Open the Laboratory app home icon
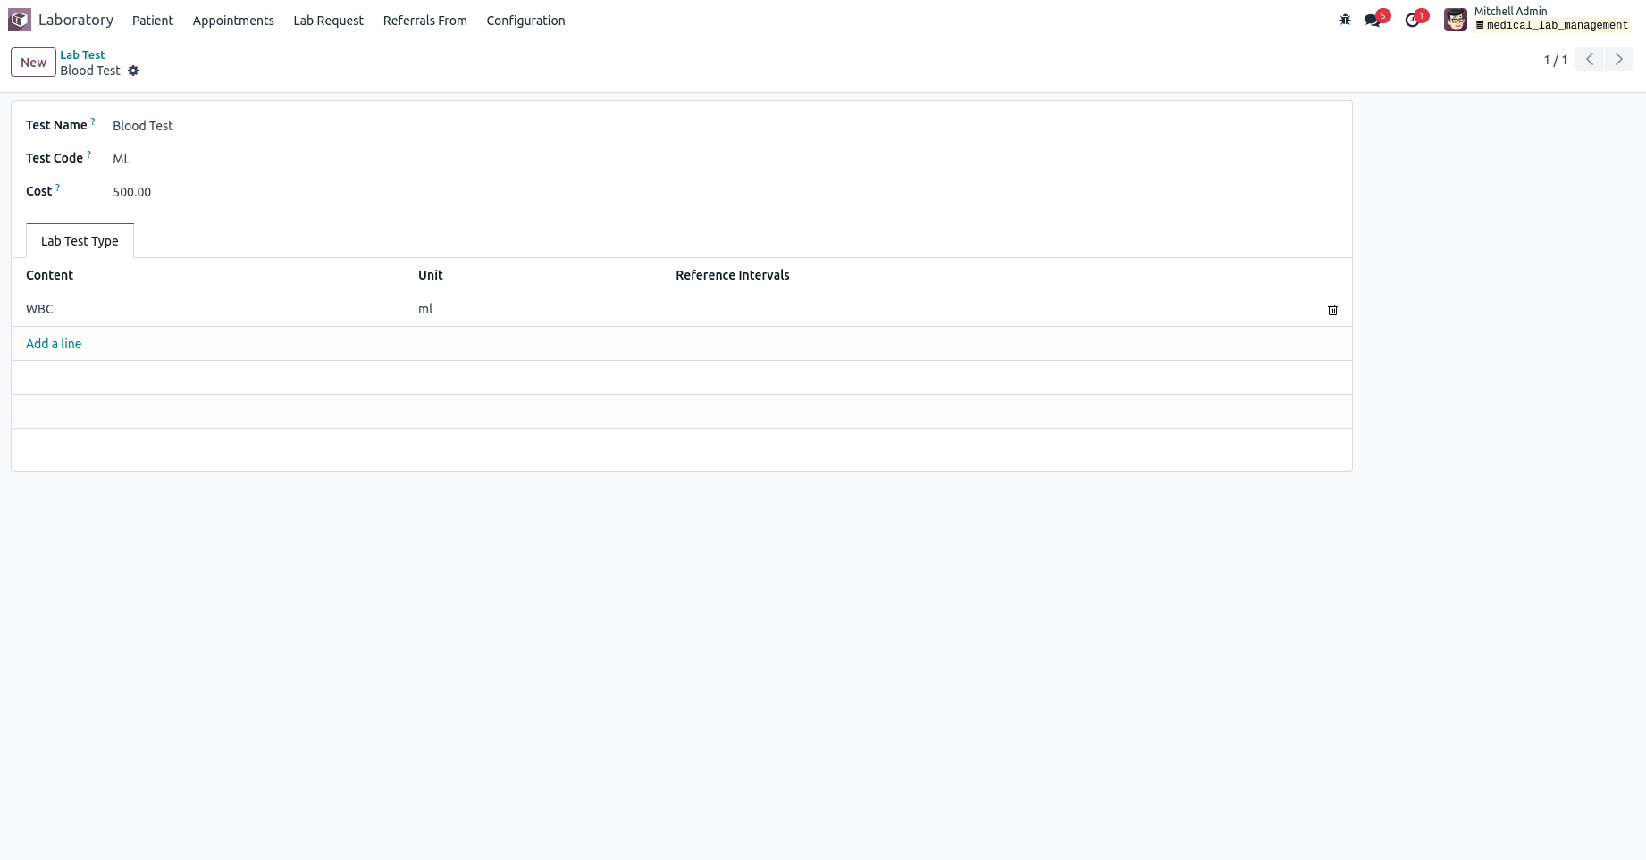The height and width of the screenshot is (860, 1646). point(20,20)
